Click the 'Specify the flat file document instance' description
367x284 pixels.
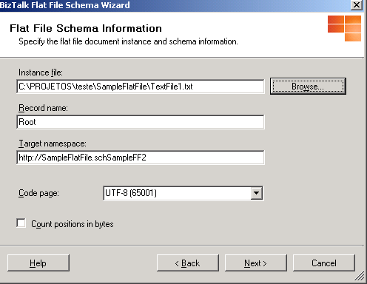click(128, 41)
